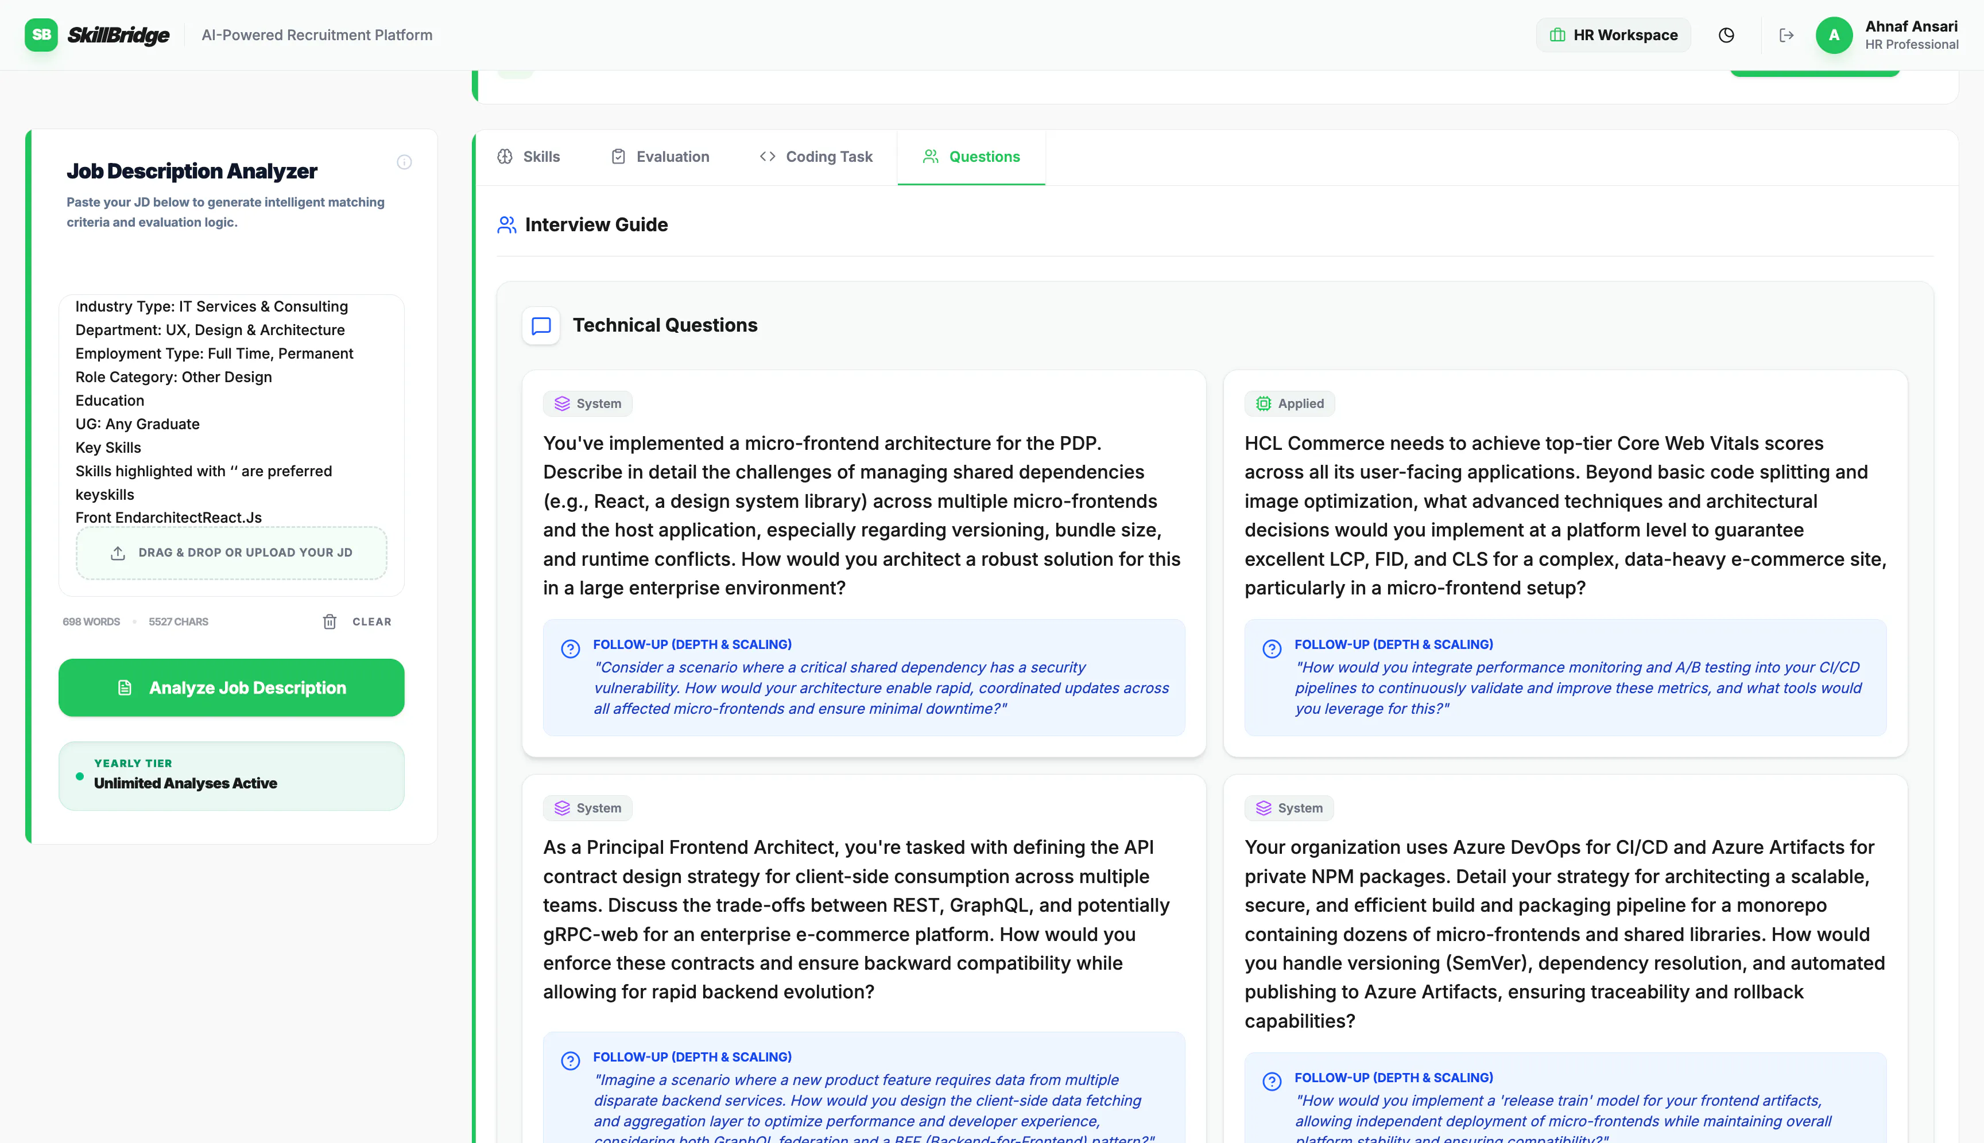Click "Department: UX, Design & Architecture" line
Screen dimensions: 1984x1143
(x=210, y=330)
